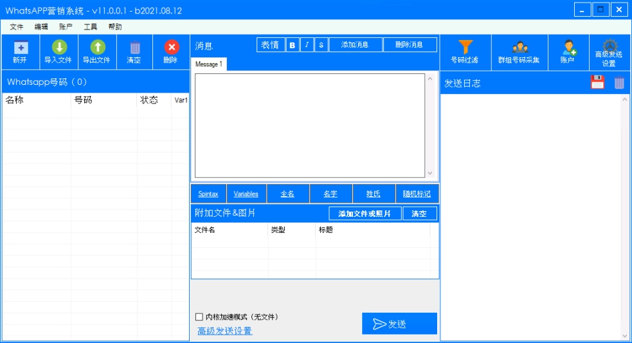Screen dimensions: 632x343
Task: Insert the 姓氏 last name variable
Action: tap(374, 194)
